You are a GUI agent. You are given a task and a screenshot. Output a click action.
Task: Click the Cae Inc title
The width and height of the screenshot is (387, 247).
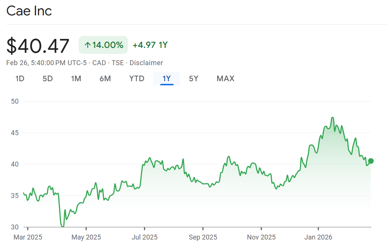pos(29,11)
